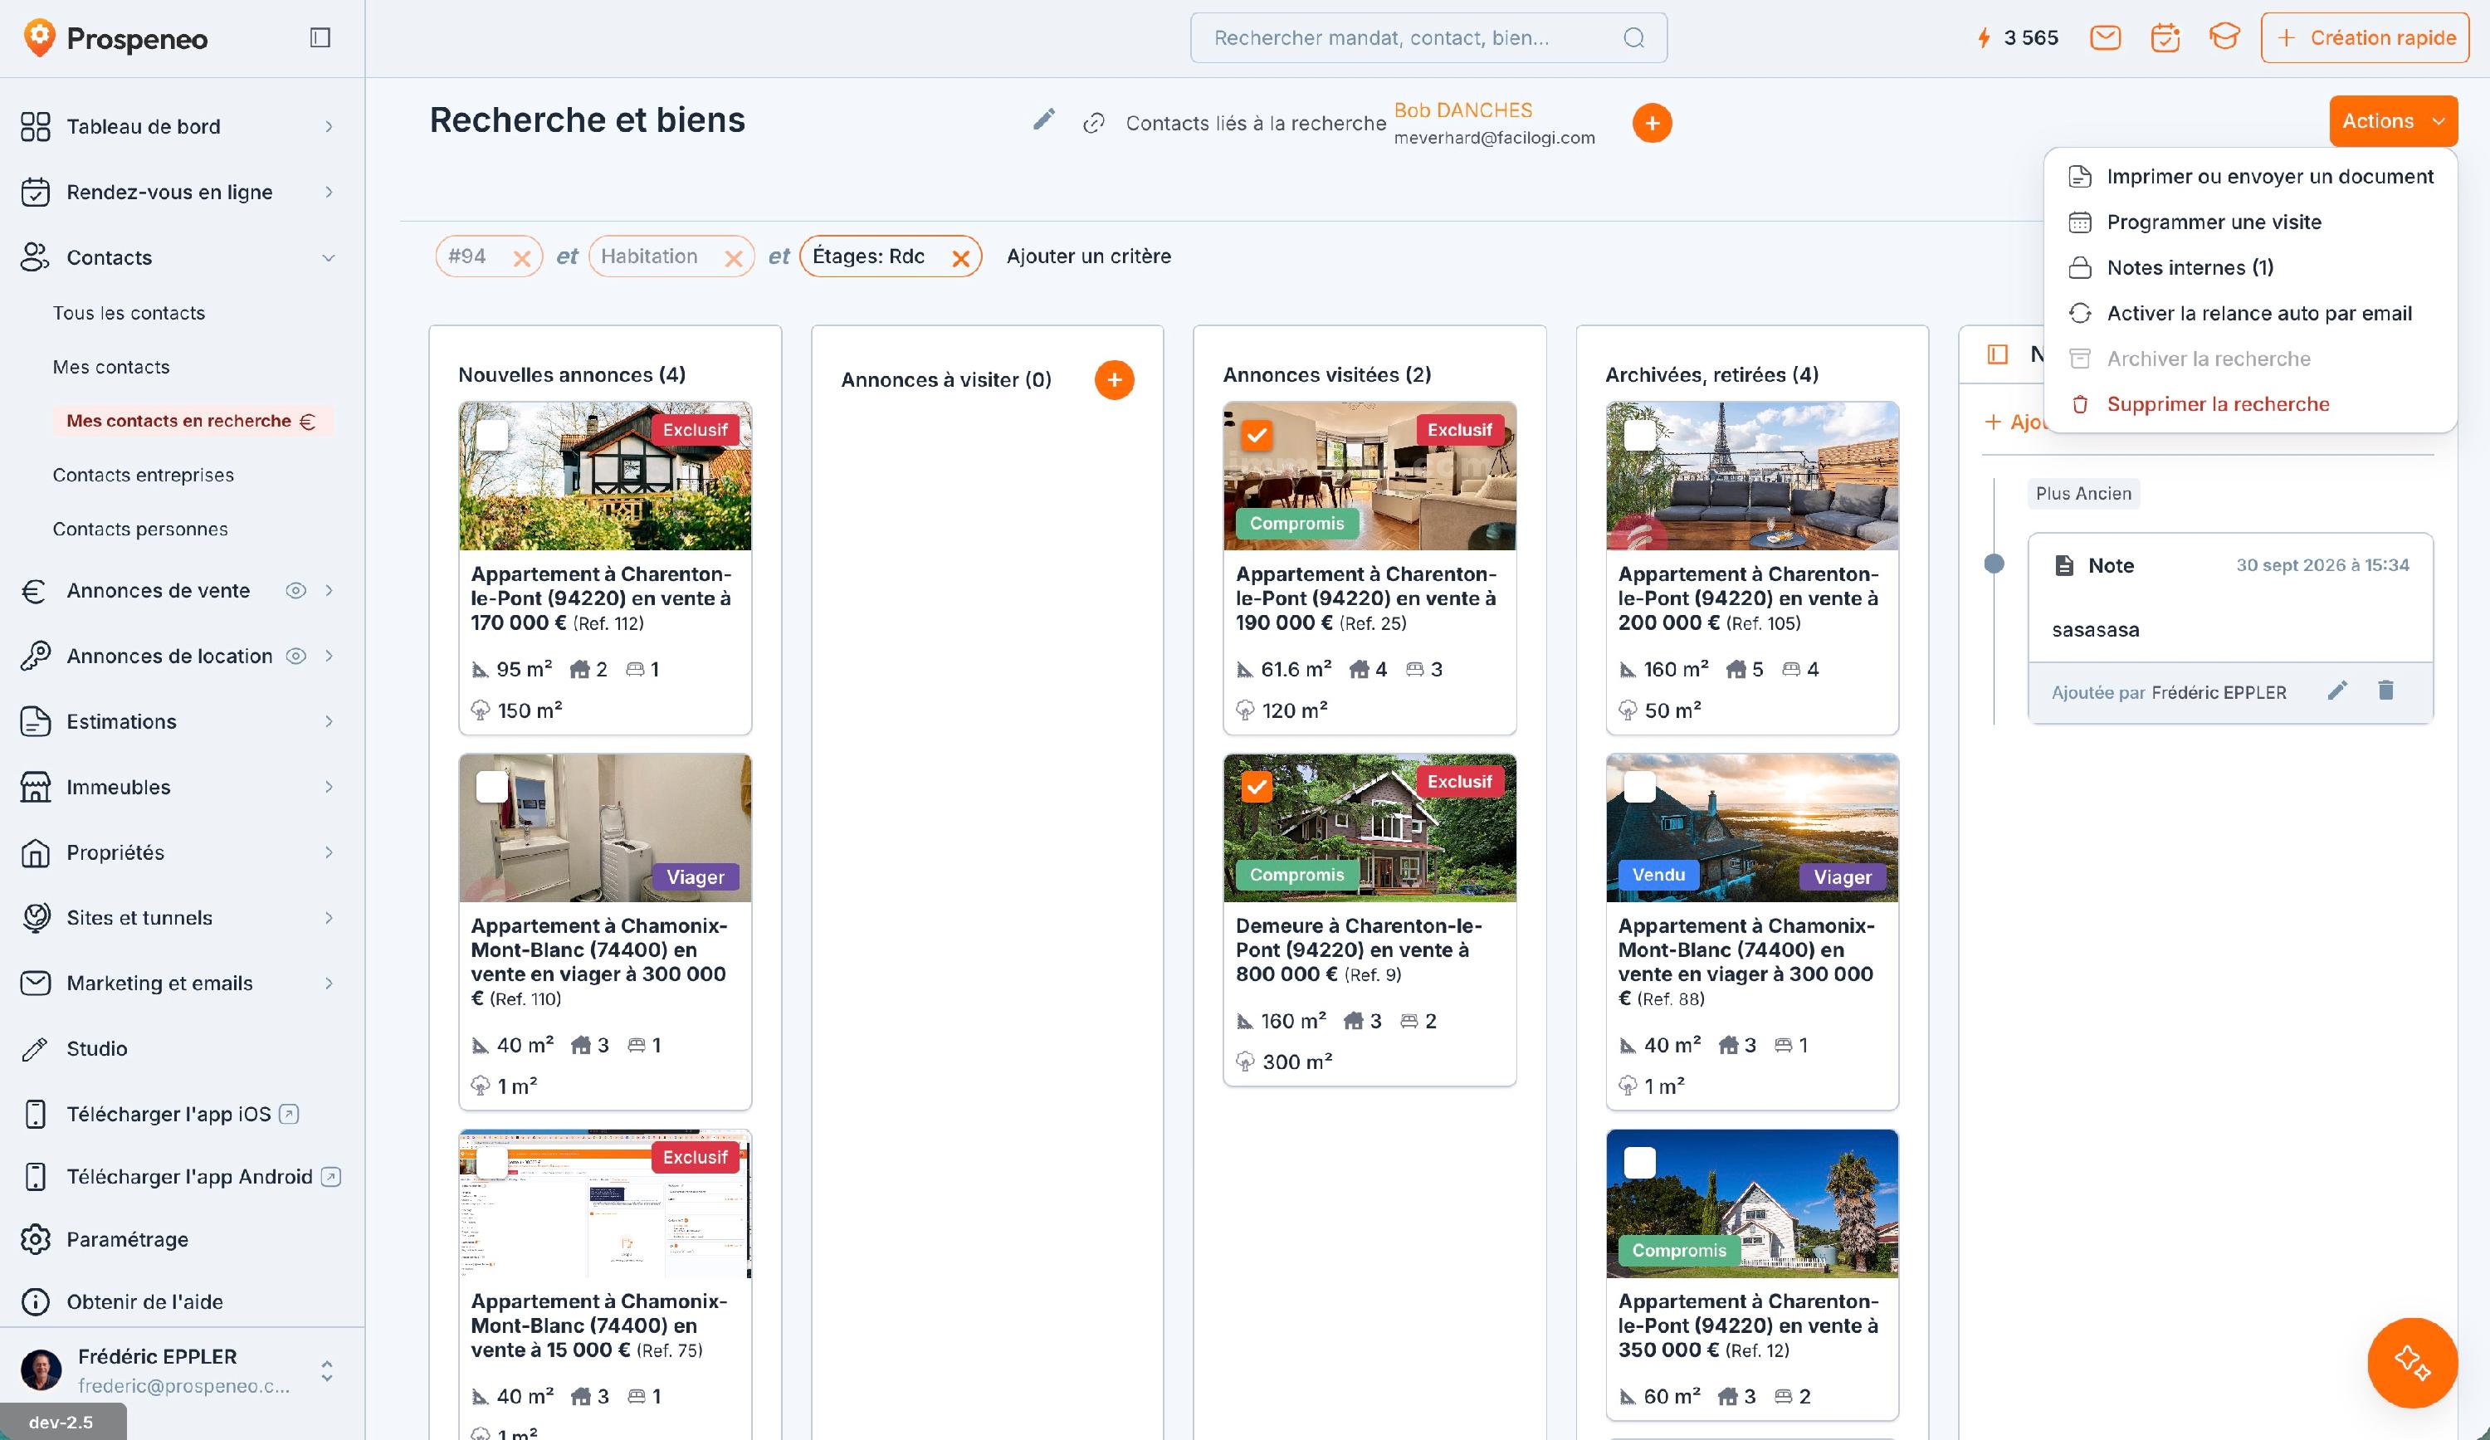This screenshot has width=2490, height=1440.
Task: Open the Bob DANCHES contact link
Action: tap(1462, 110)
